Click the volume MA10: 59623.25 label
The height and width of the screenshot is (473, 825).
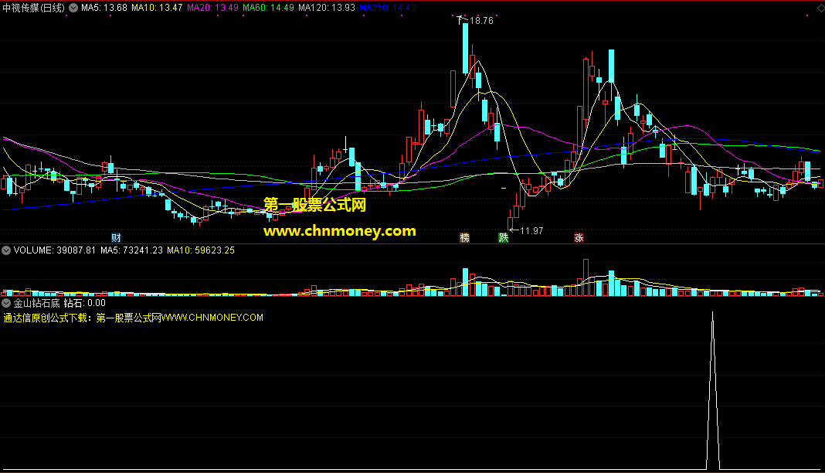point(201,250)
